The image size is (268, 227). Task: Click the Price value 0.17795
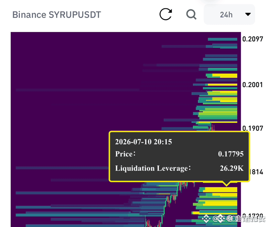231,154
